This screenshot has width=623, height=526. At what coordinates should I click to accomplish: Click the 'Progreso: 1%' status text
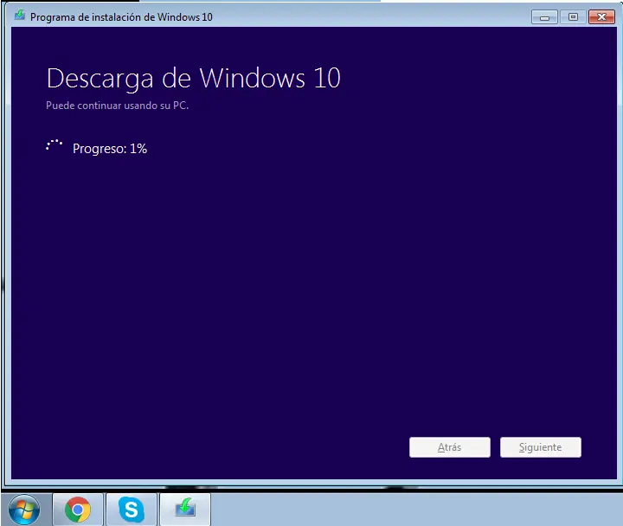110,149
